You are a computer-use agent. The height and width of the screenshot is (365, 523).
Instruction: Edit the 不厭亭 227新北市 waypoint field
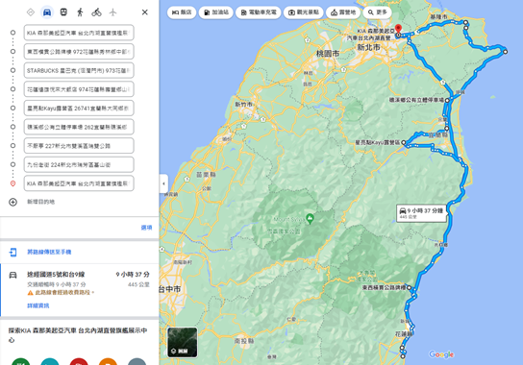coord(79,146)
